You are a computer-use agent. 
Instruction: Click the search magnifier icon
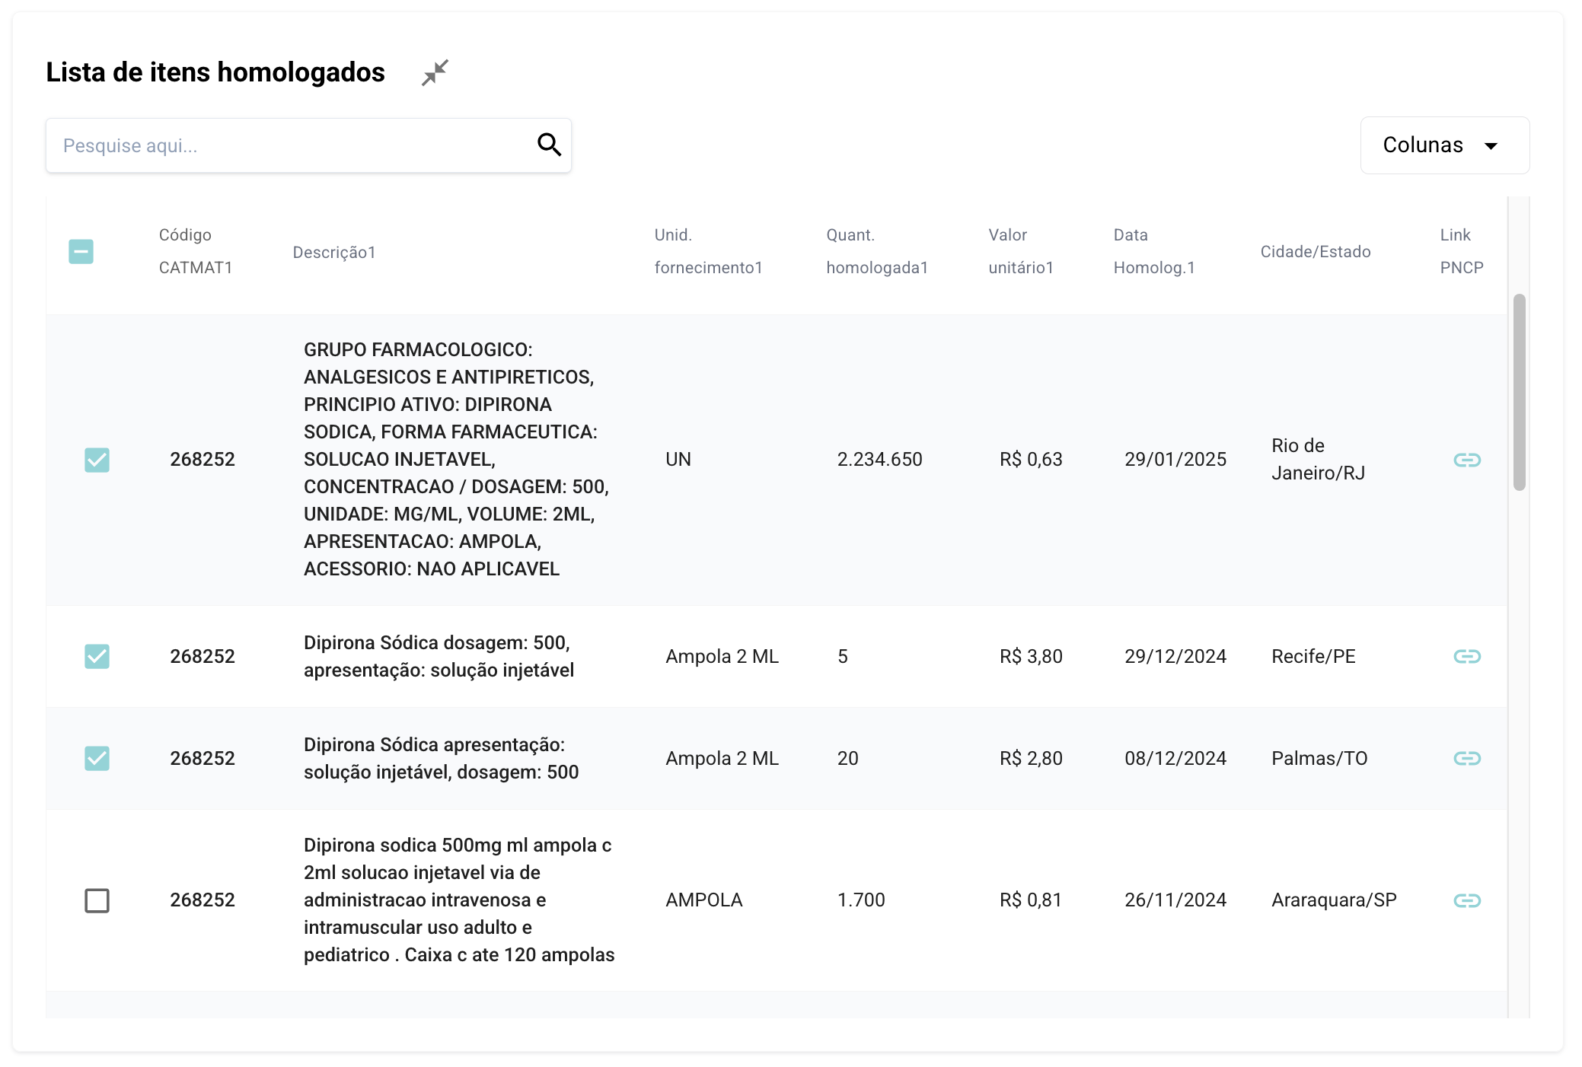549,145
